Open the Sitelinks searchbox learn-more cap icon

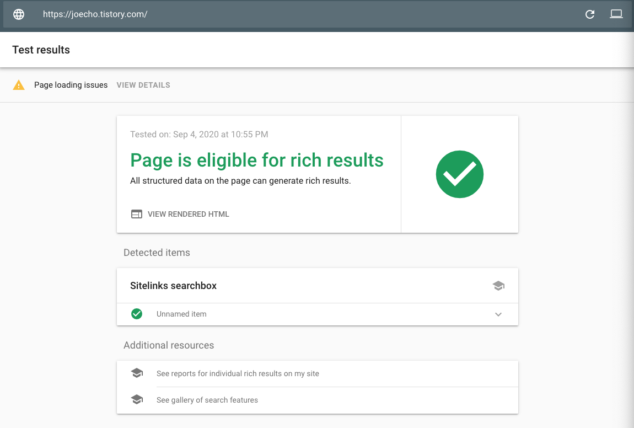point(498,286)
